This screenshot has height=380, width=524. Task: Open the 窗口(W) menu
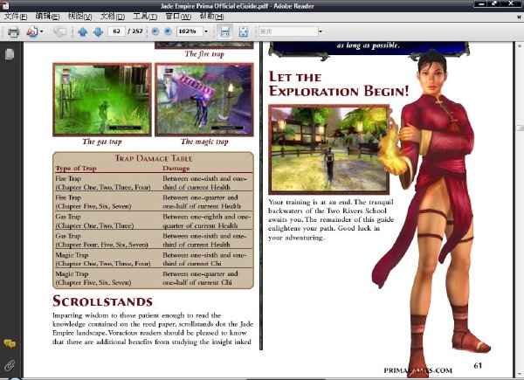[x=178, y=16]
